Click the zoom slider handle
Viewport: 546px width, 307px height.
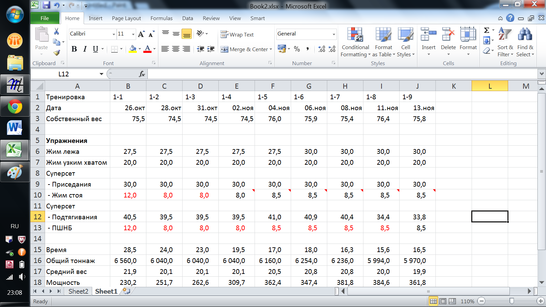tap(511, 301)
